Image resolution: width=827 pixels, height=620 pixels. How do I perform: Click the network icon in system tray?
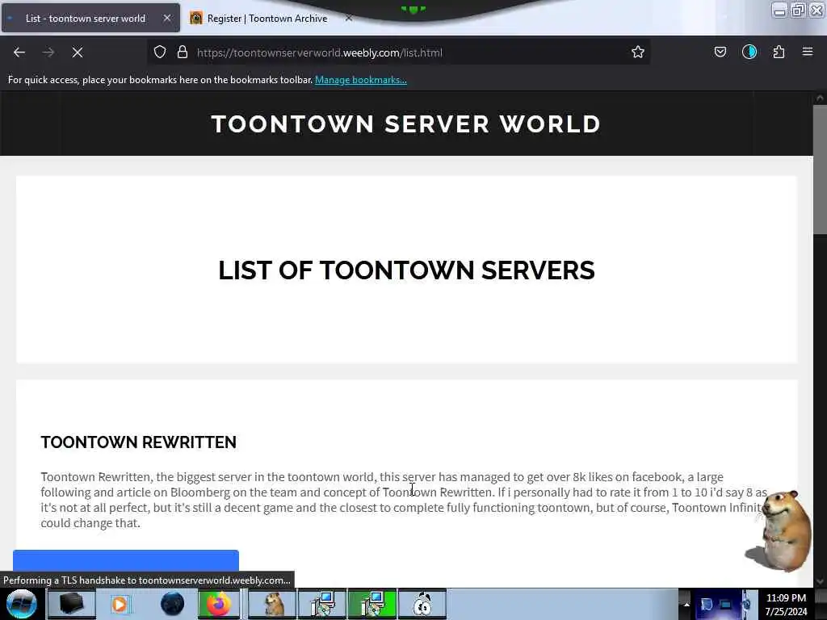(x=726, y=604)
